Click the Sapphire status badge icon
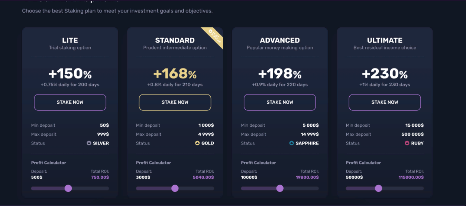Screen dimensions: 466x206 292,143
